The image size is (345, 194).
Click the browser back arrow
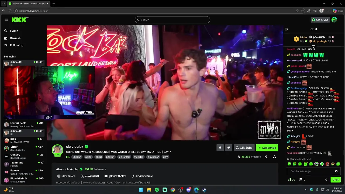pos(4,11)
